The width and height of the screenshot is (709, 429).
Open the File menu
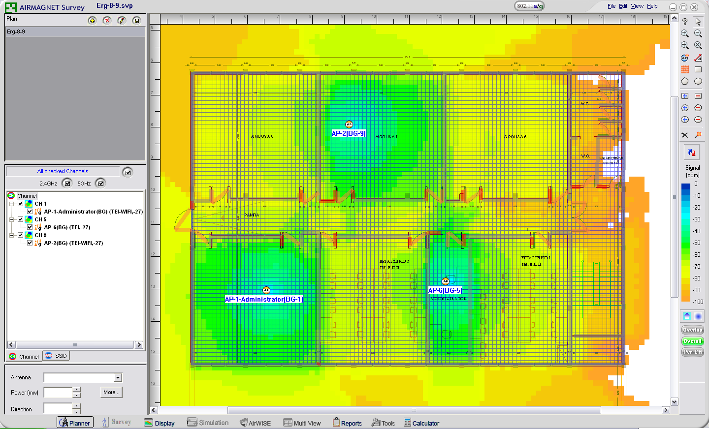coord(612,6)
